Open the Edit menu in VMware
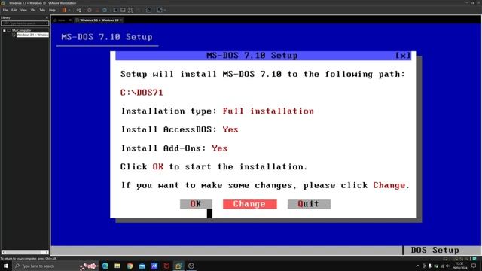This screenshot has width=482, height=271. click(x=14, y=10)
